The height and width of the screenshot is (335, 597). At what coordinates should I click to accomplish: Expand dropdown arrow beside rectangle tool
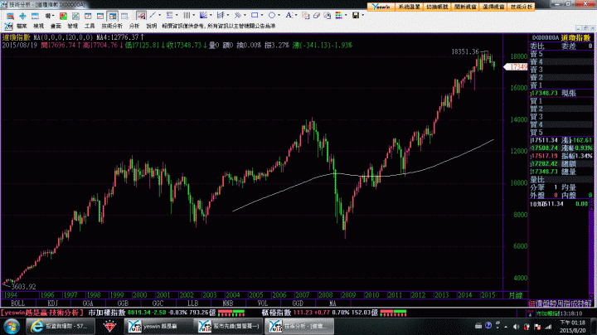(262, 15)
